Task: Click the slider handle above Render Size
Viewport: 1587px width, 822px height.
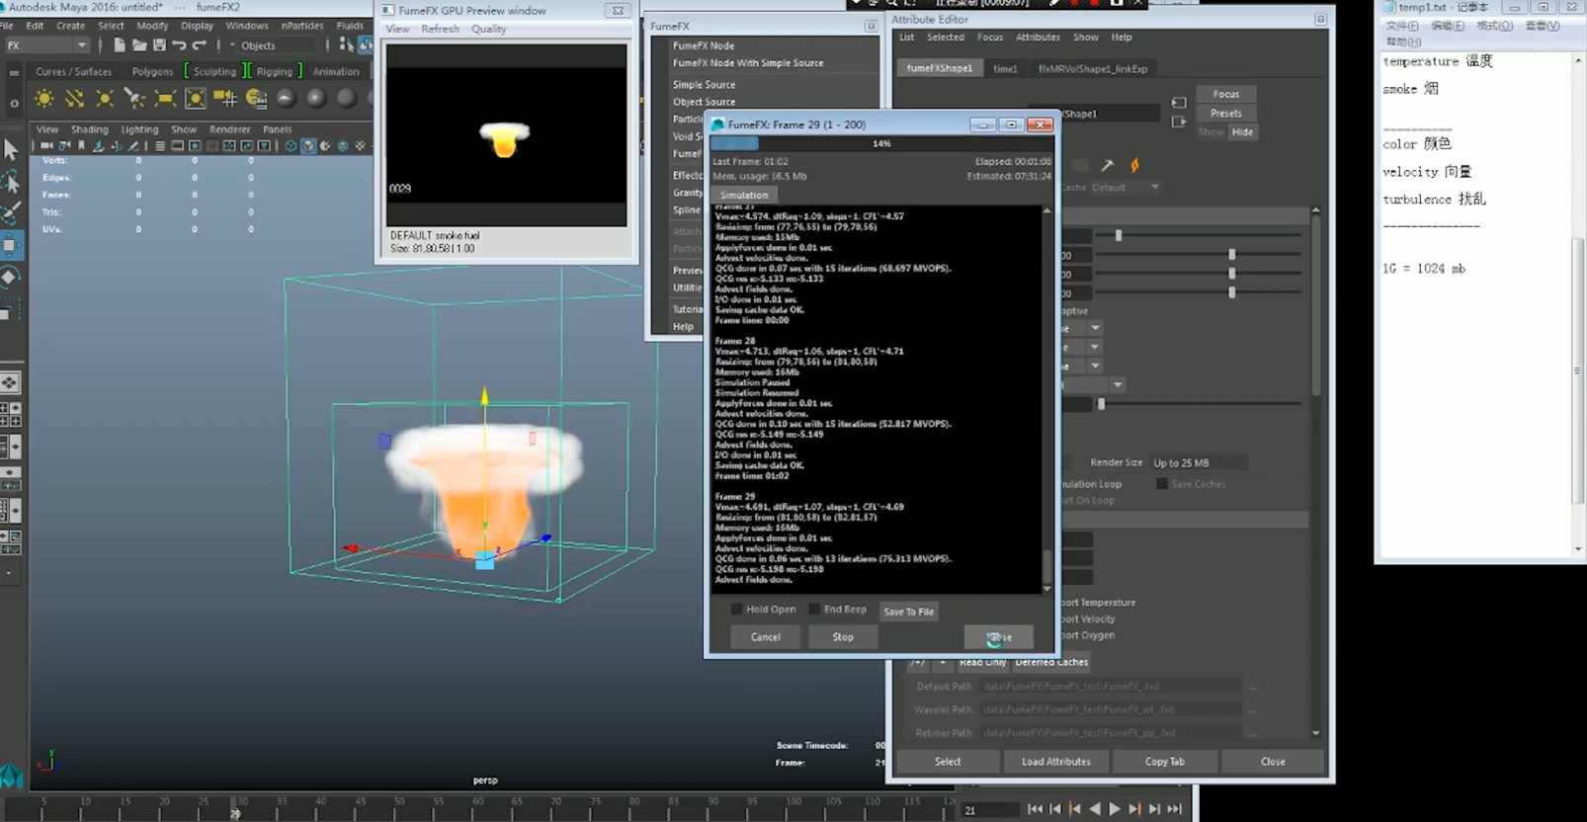Action: [1101, 404]
